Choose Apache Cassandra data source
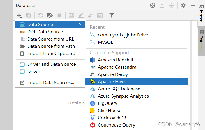The height and width of the screenshot is (130, 205). 137,67
